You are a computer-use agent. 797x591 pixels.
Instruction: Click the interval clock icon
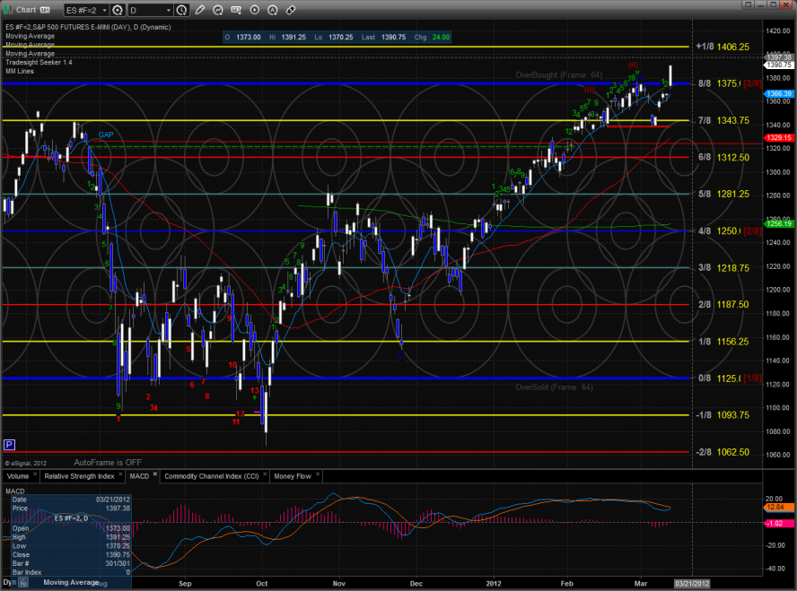pos(180,10)
